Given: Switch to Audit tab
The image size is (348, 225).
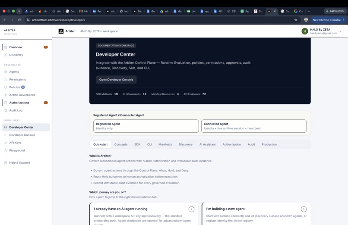Looking at the screenshot, I should 251,144.
